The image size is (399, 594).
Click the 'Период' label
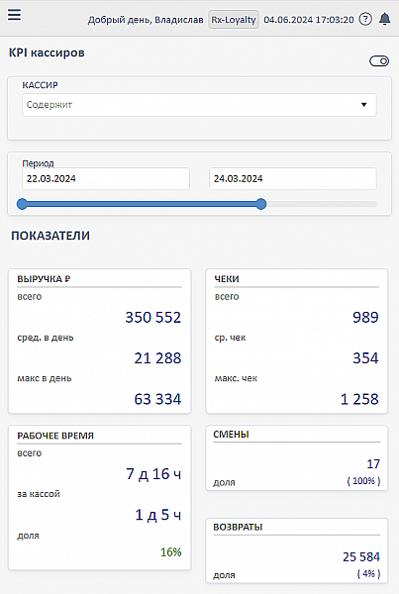coord(38,163)
